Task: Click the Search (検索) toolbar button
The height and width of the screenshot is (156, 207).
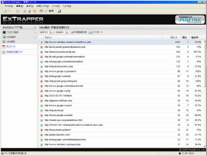Action: [50, 11]
